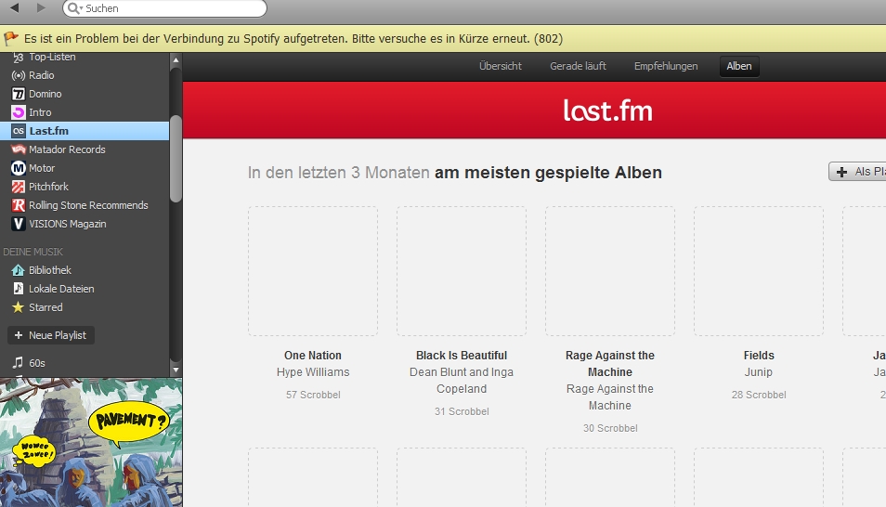This screenshot has width=886, height=507.
Task: Select Matador Records text entry
Action: pos(67,149)
